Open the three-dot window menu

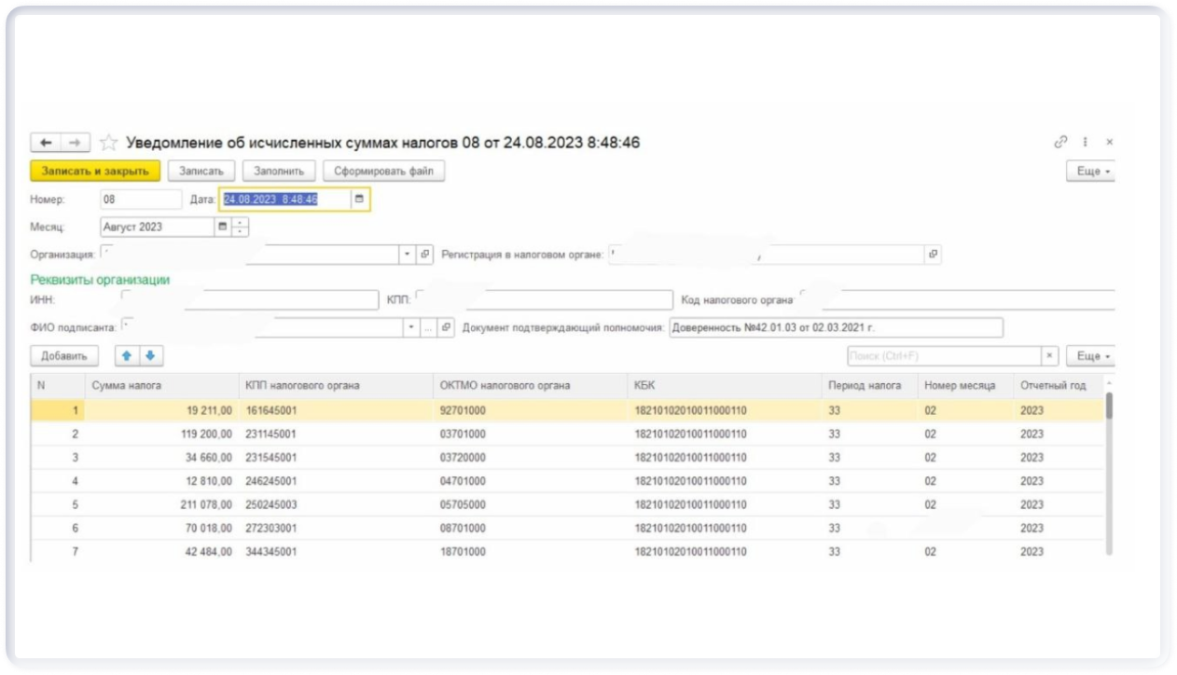[x=1085, y=143]
